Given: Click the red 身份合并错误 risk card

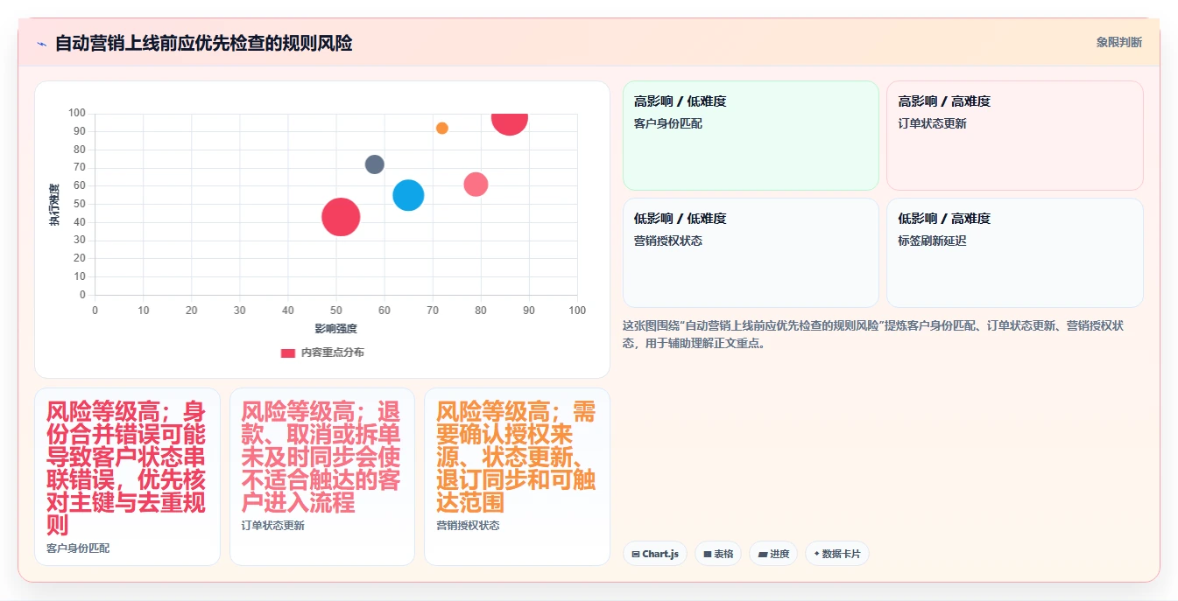Looking at the screenshot, I should click(x=127, y=477).
